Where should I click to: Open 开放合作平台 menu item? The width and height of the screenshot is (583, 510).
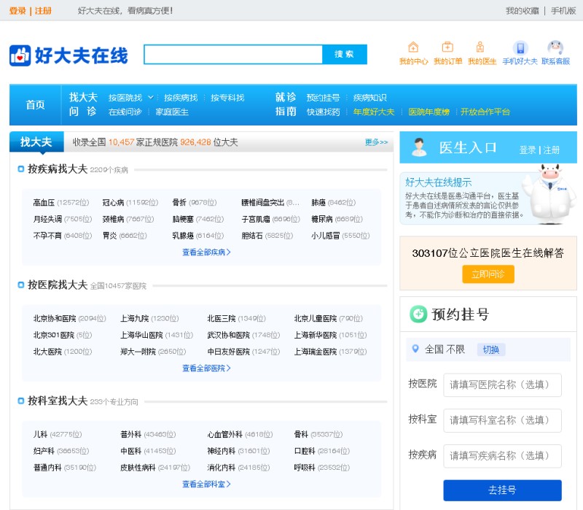(485, 112)
